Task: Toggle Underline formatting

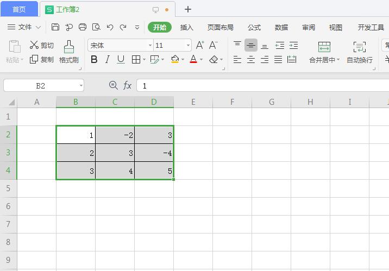Action: coord(121,59)
